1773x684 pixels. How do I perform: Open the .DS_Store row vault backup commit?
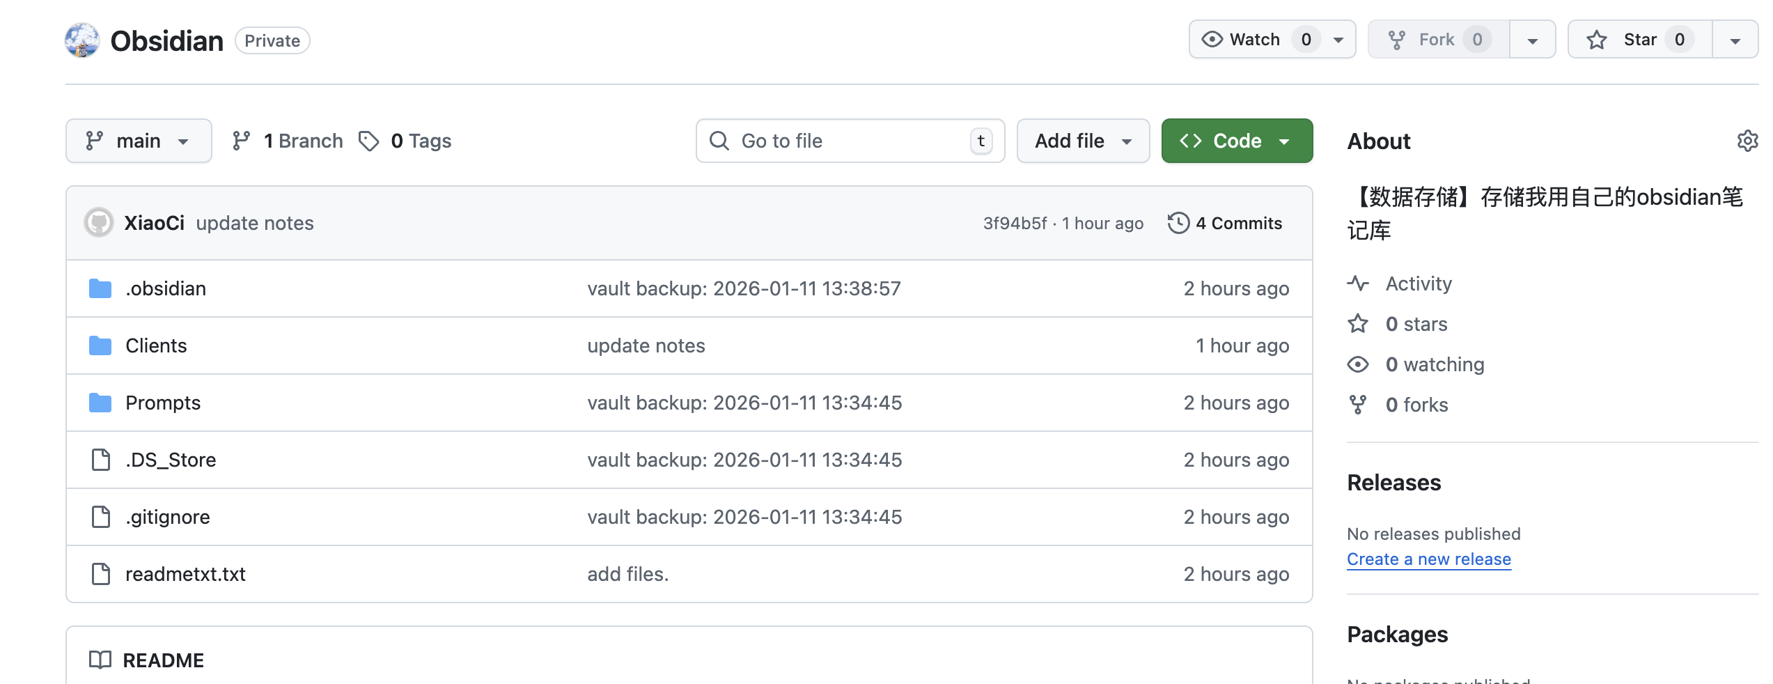click(744, 460)
